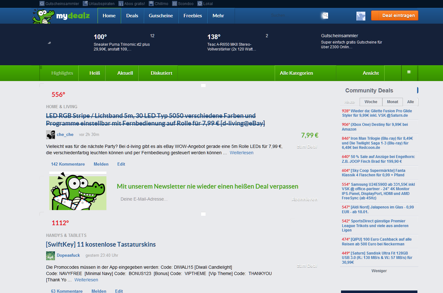Open the HOME & LIVING category
The width and height of the screenshot is (443, 293).
62,107
